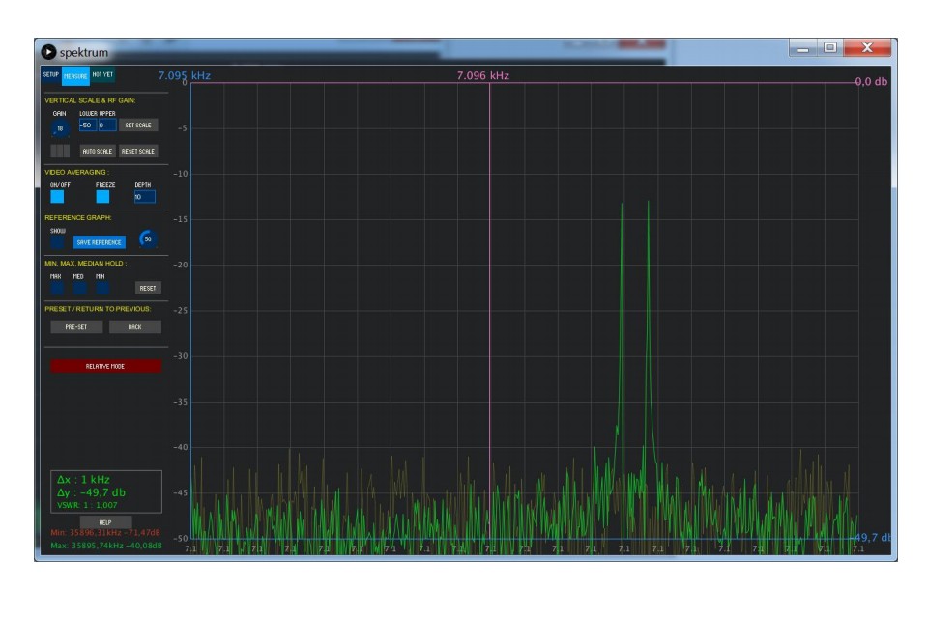This screenshot has width=928, height=617.
Task: Click the Min frequency readout in red
Action: point(105,532)
